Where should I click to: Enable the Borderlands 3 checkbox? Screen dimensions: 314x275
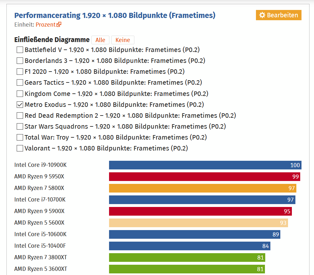point(20,61)
